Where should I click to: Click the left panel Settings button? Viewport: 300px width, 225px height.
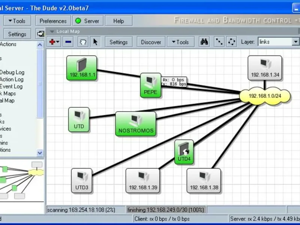(x=17, y=34)
